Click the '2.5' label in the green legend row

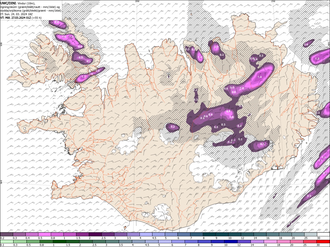tap(94, 245)
